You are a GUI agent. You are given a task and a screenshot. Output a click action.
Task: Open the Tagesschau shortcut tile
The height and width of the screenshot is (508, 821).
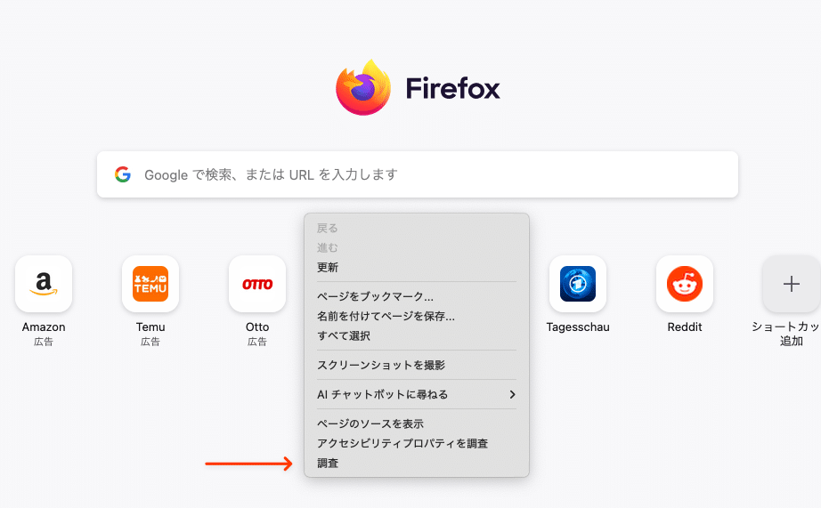point(578,284)
